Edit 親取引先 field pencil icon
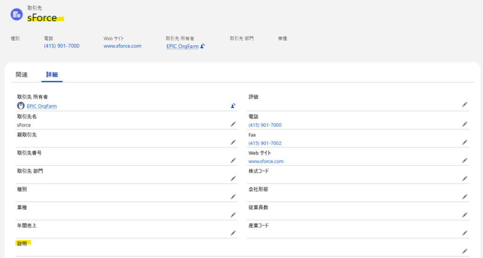Screen dimensions: 483x258 tap(233, 142)
